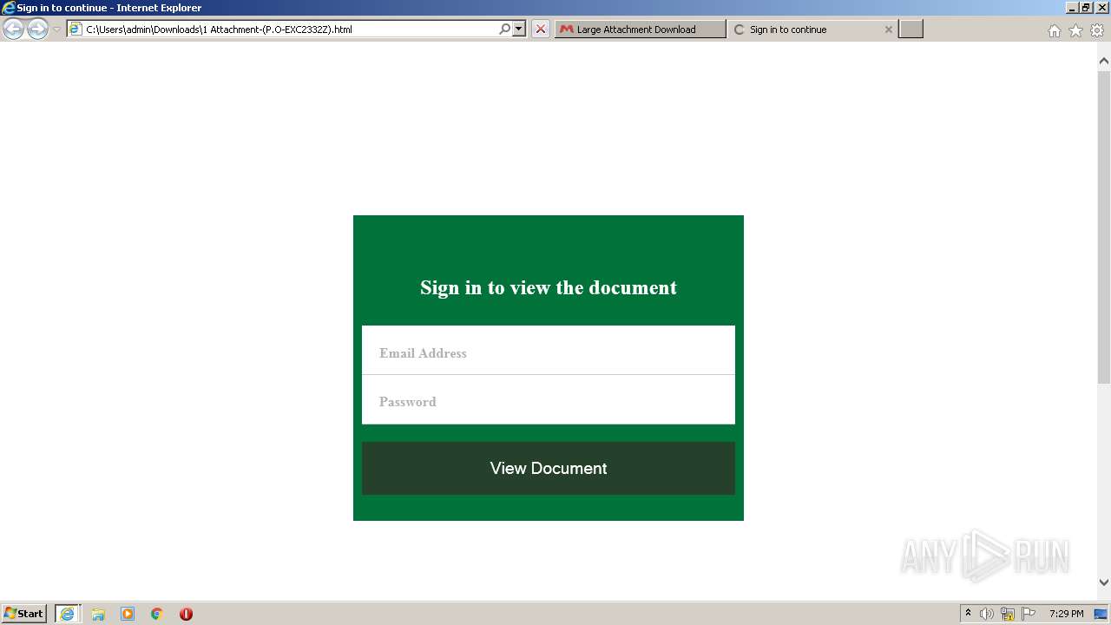Expand the address bar autocomplete dropdown

click(519, 30)
